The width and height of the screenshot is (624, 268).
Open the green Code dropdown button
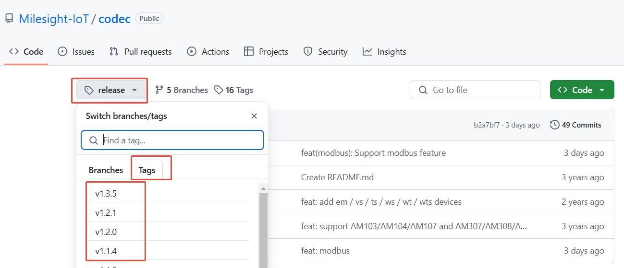(582, 90)
